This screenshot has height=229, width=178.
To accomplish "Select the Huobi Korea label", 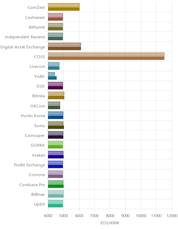I will pos(33,116).
